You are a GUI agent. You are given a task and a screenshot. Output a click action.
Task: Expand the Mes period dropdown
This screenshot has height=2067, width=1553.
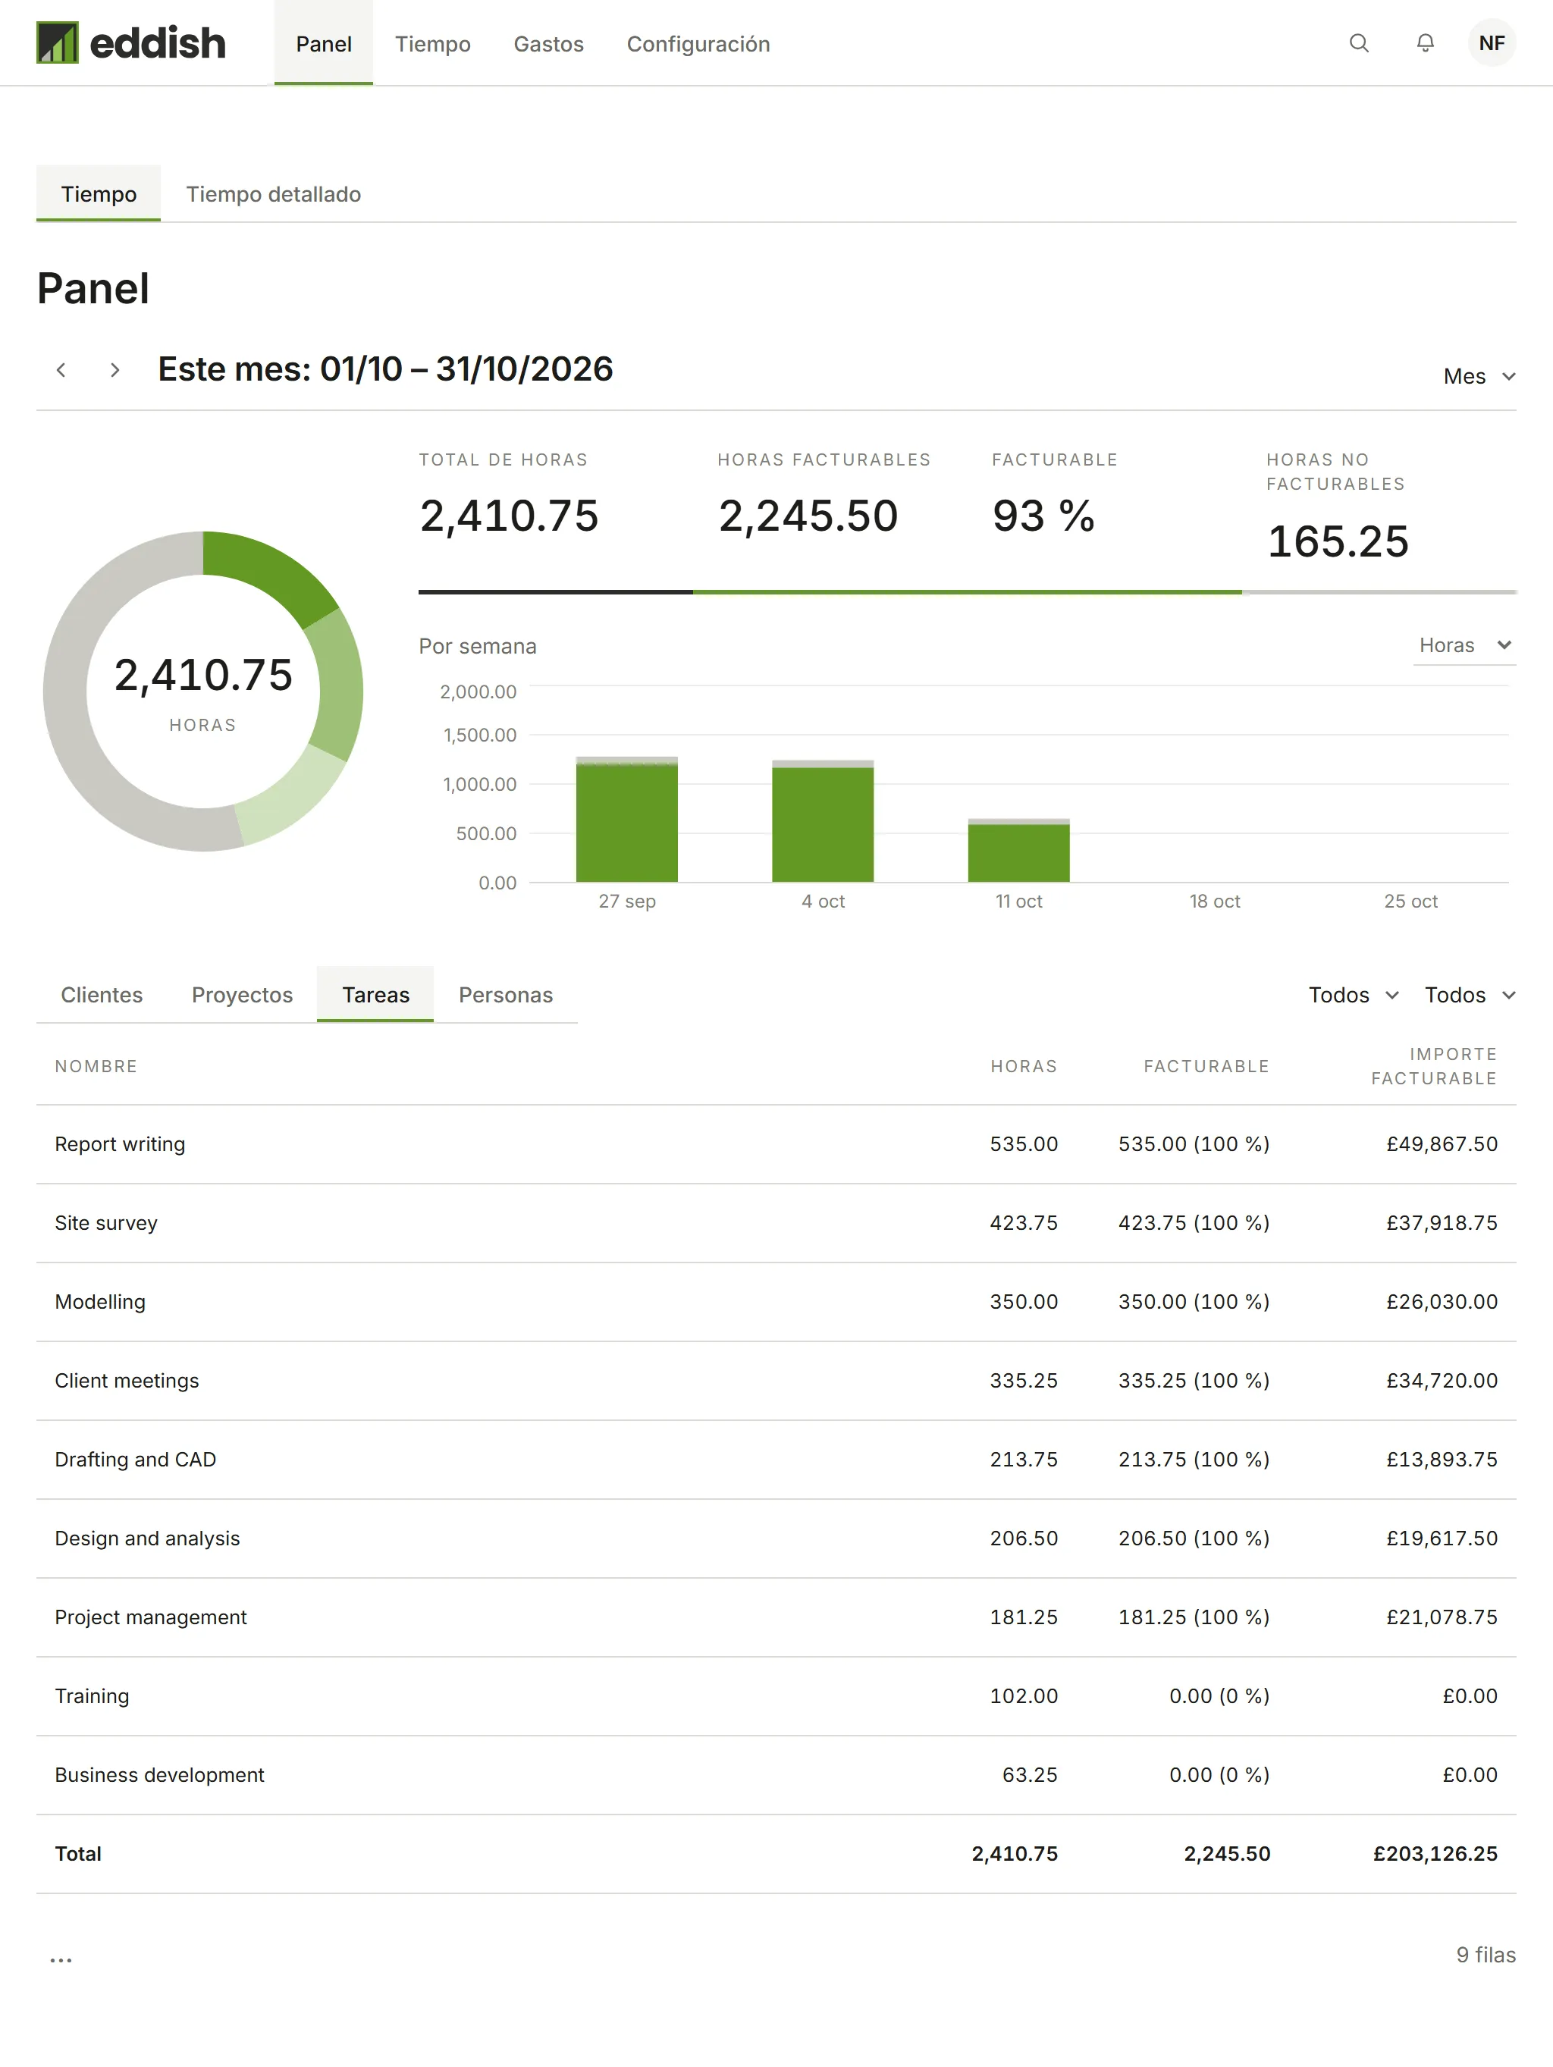[x=1479, y=377]
